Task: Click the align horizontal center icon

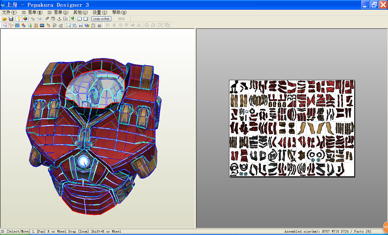Action: pyautogui.click(x=114, y=25)
